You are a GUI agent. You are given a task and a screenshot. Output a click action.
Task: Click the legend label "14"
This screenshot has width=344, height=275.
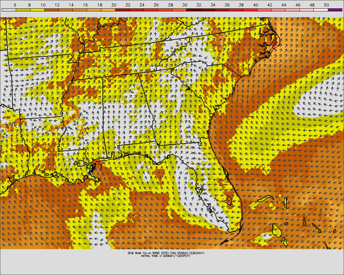coord(71,5)
